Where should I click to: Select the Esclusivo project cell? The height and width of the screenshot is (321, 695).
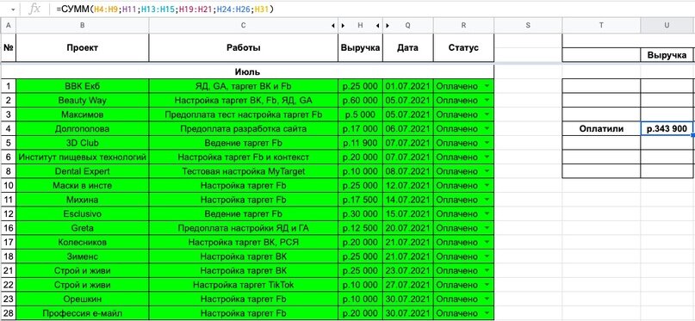[x=83, y=213]
